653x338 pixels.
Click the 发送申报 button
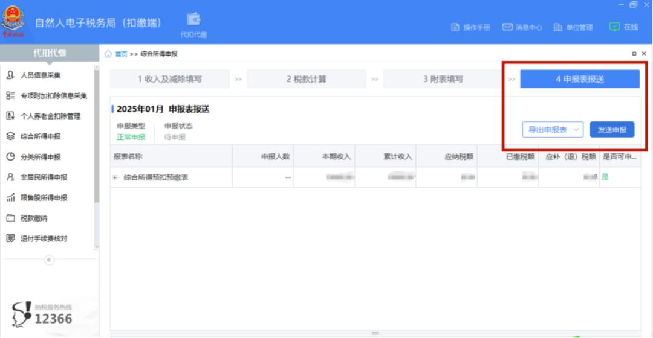pyautogui.click(x=611, y=130)
